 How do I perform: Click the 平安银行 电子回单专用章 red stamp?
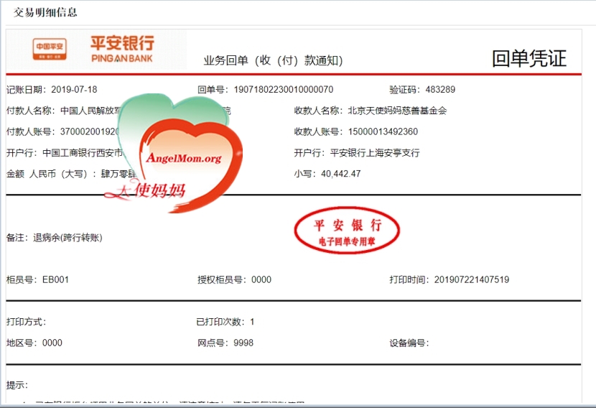tap(347, 231)
